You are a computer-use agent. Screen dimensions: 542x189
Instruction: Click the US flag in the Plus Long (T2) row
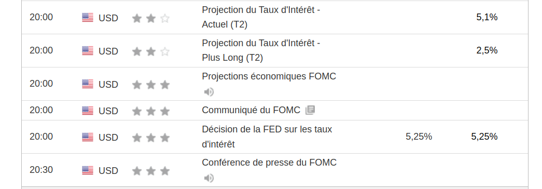[88, 51]
